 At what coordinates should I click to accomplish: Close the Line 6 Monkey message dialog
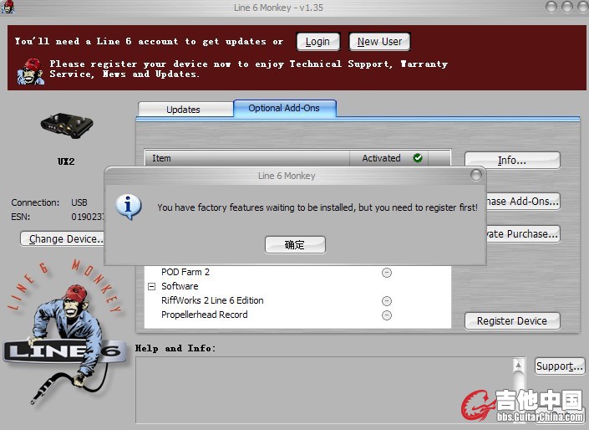475,176
